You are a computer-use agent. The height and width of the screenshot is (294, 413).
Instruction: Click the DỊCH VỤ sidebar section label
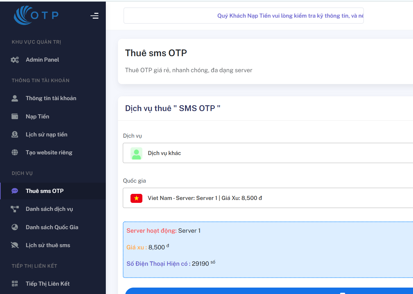[22, 173]
